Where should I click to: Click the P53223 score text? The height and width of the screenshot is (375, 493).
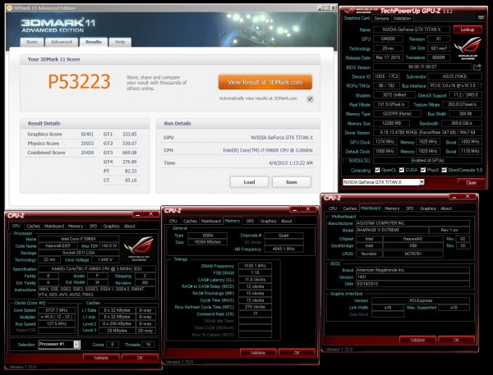pyautogui.click(x=79, y=81)
